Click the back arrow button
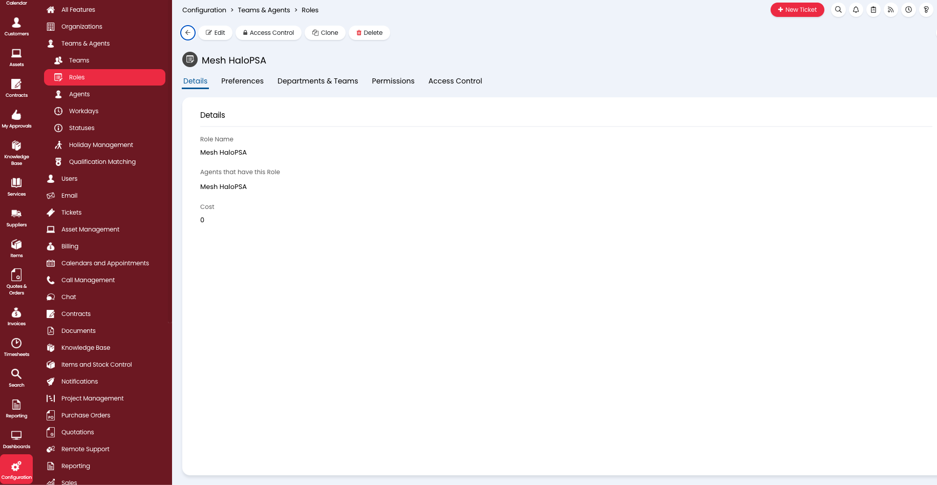Screen dimensions: 937x485 [188, 33]
